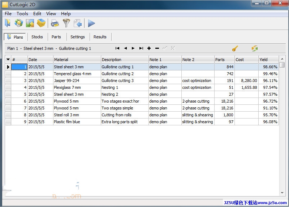Click the Parts puzzle toolbar icon

(30, 23)
